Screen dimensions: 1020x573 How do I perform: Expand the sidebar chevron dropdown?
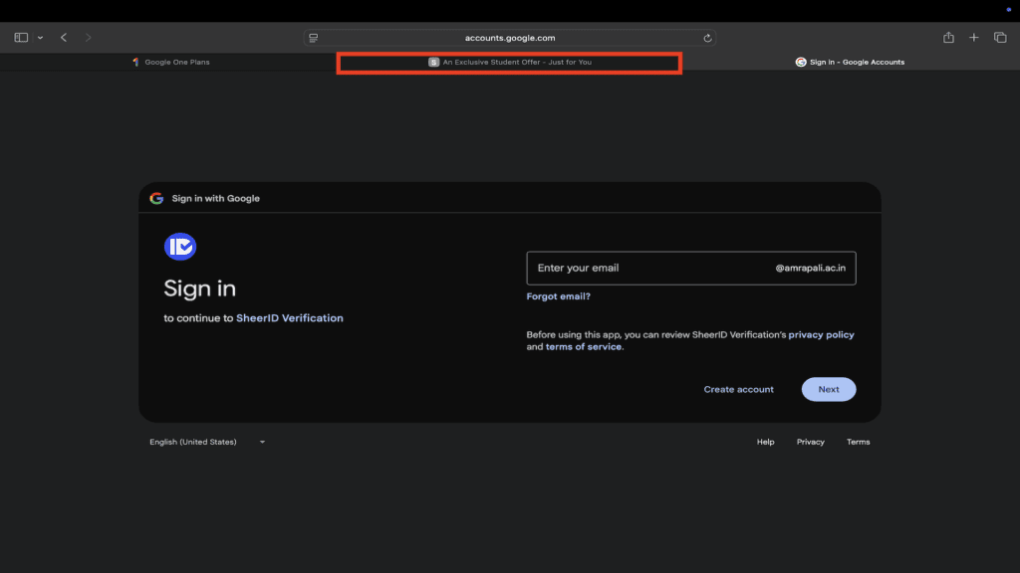pyautogui.click(x=39, y=37)
